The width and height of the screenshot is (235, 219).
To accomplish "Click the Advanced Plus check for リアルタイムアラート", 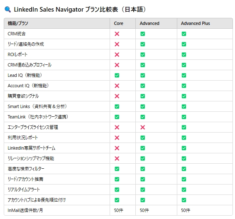I will (x=184, y=189).
